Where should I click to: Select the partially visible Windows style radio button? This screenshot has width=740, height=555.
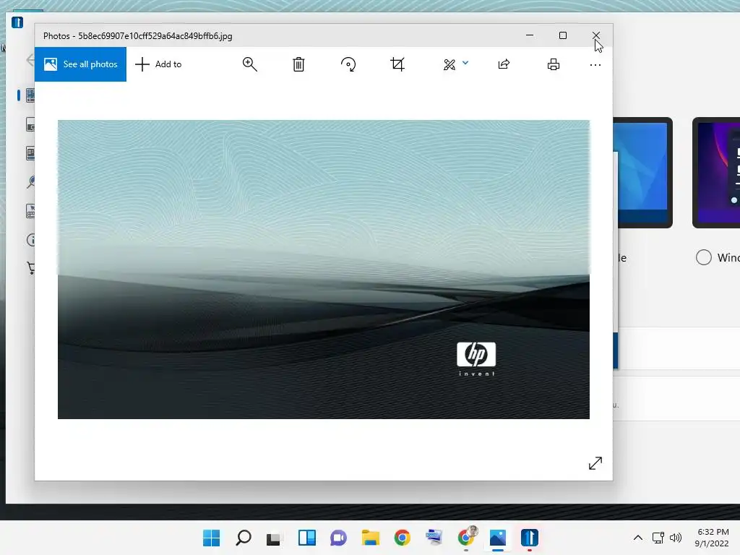click(704, 257)
